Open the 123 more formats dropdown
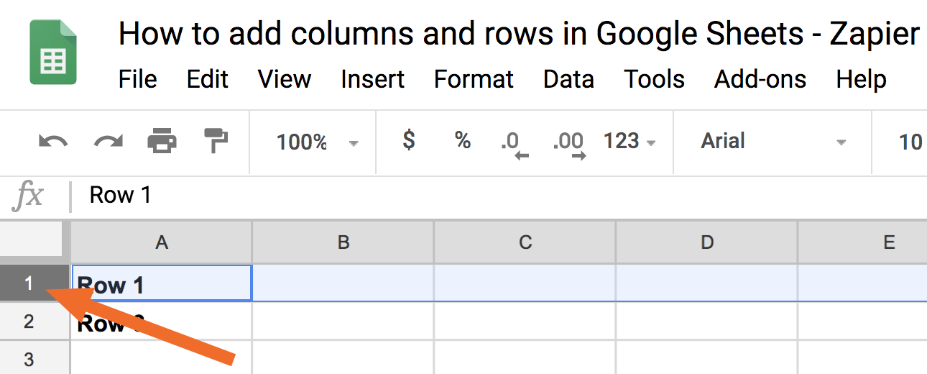The width and height of the screenshot is (927, 374). 629,141
